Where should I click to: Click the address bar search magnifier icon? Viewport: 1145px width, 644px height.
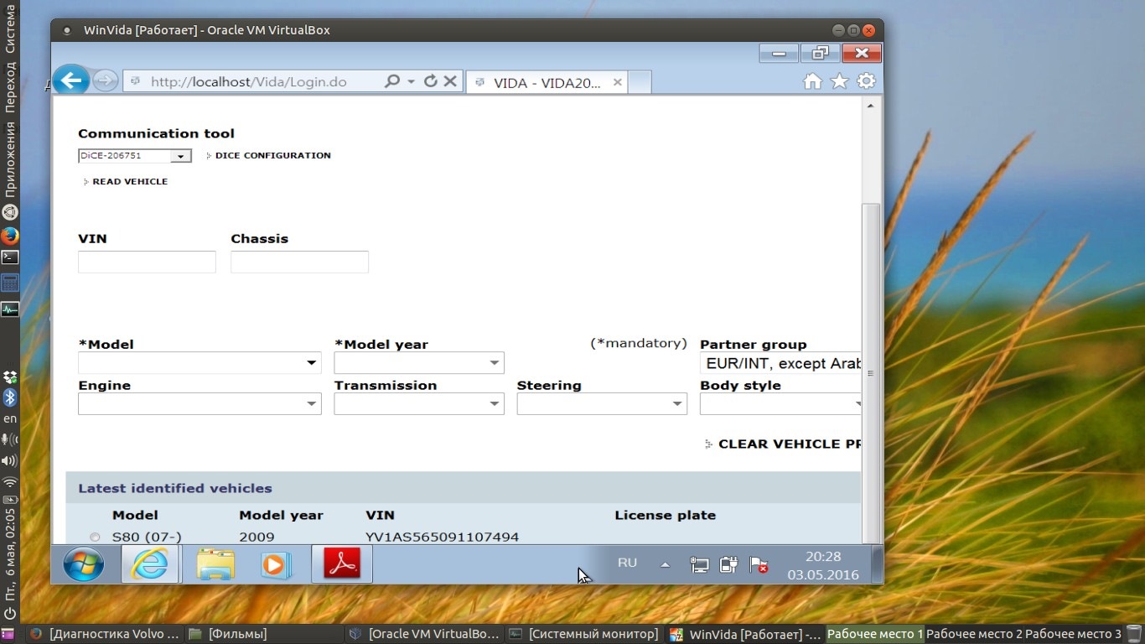point(391,81)
